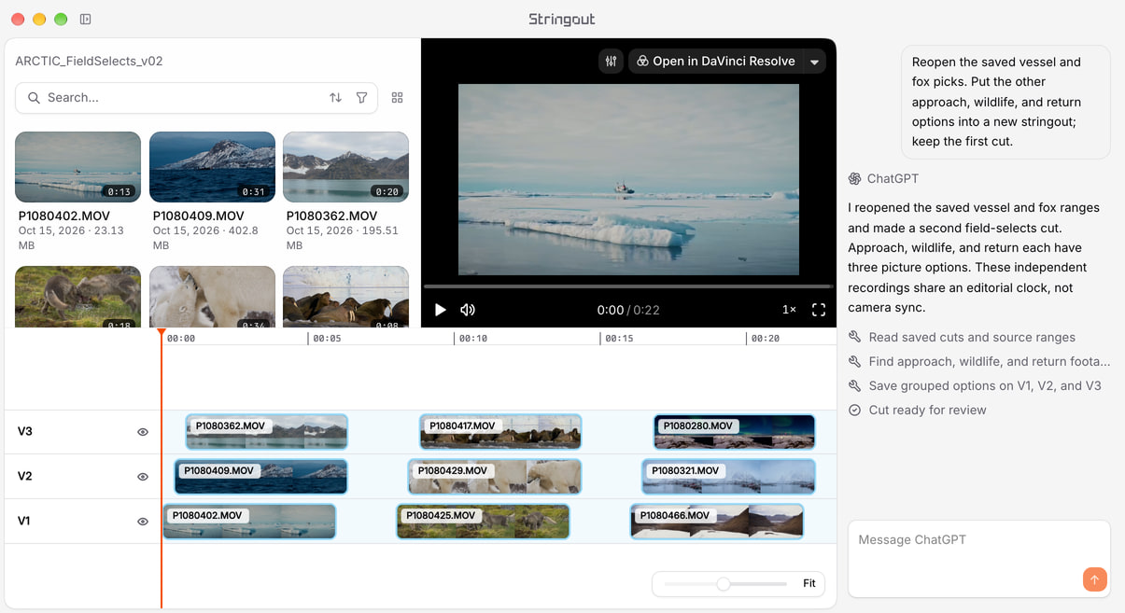The width and height of the screenshot is (1125, 613).
Task: Click the video preview frame
Action: [x=628, y=179]
